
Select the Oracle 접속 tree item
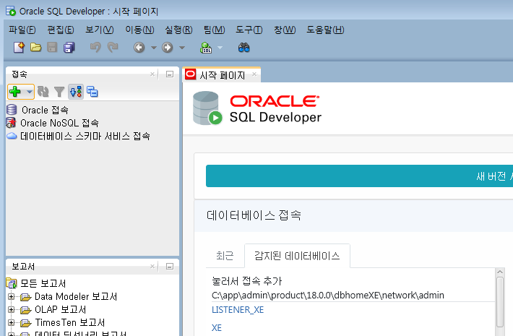click(45, 110)
